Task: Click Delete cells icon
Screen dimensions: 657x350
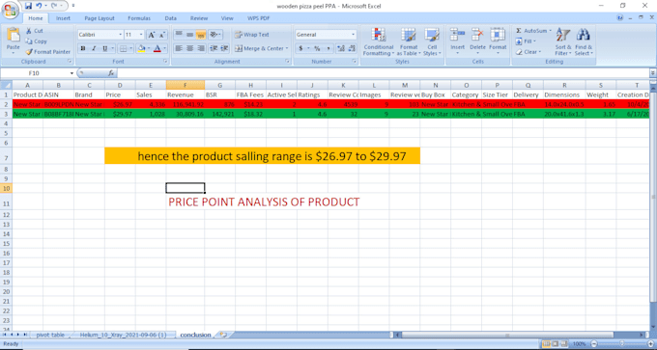Action: [477, 35]
